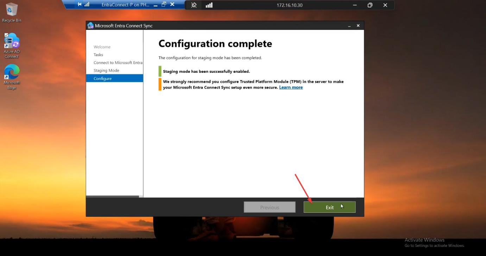Click the Entra Connect Sync title bar icon
Screen dimensions: 486x256
tap(90, 26)
